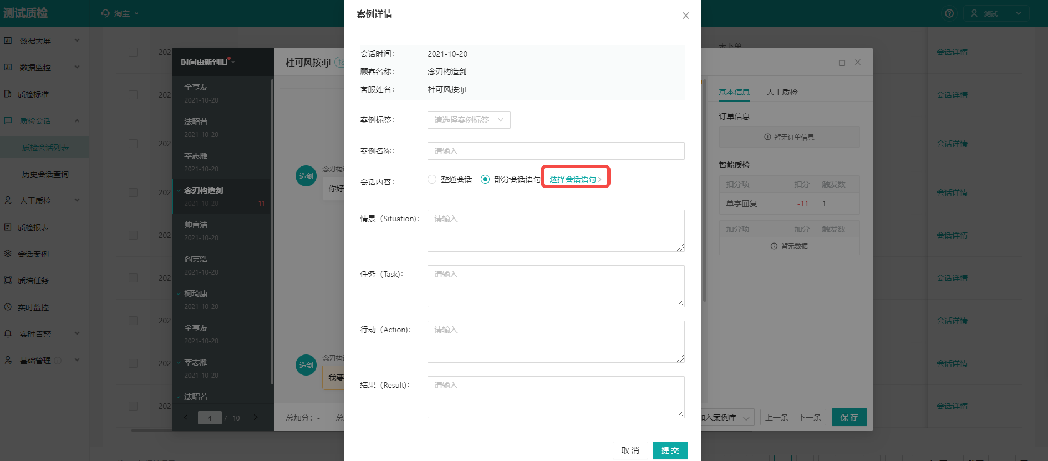Maximize the conversation detail window
The image size is (1048, 461).
click(842, 63)
